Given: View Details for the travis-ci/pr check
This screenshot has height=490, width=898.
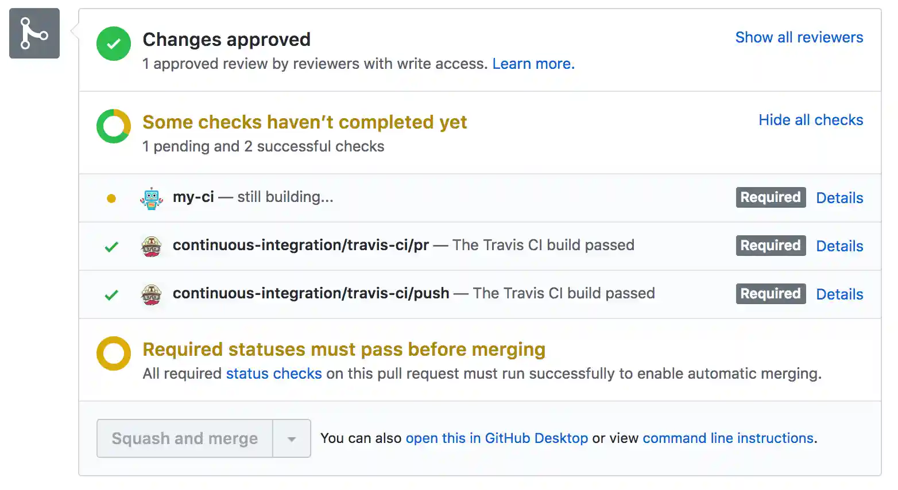Looking at the screenshot, I should tap(839, 246).
